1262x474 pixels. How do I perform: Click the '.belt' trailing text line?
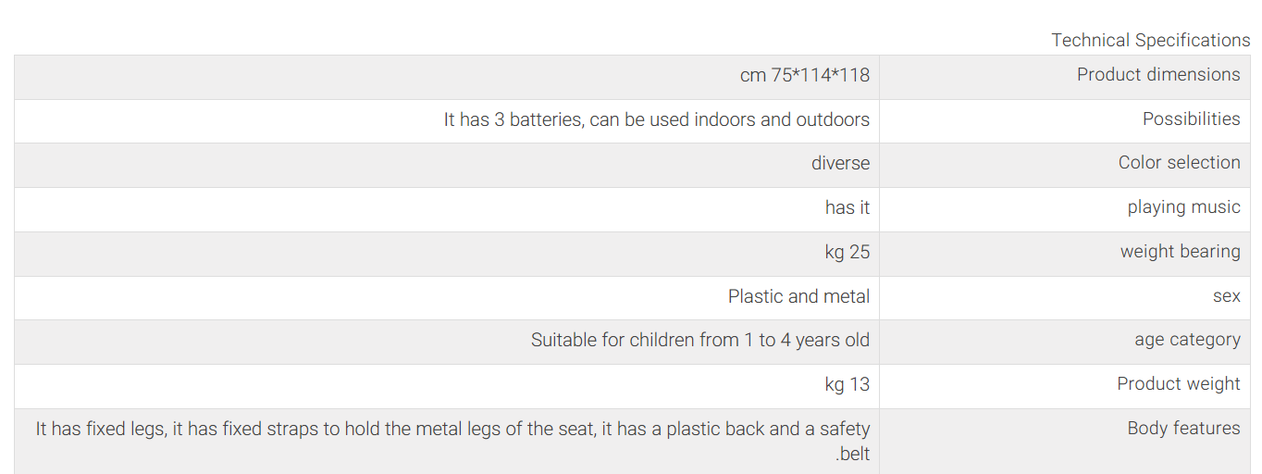(x=852, y=455)
